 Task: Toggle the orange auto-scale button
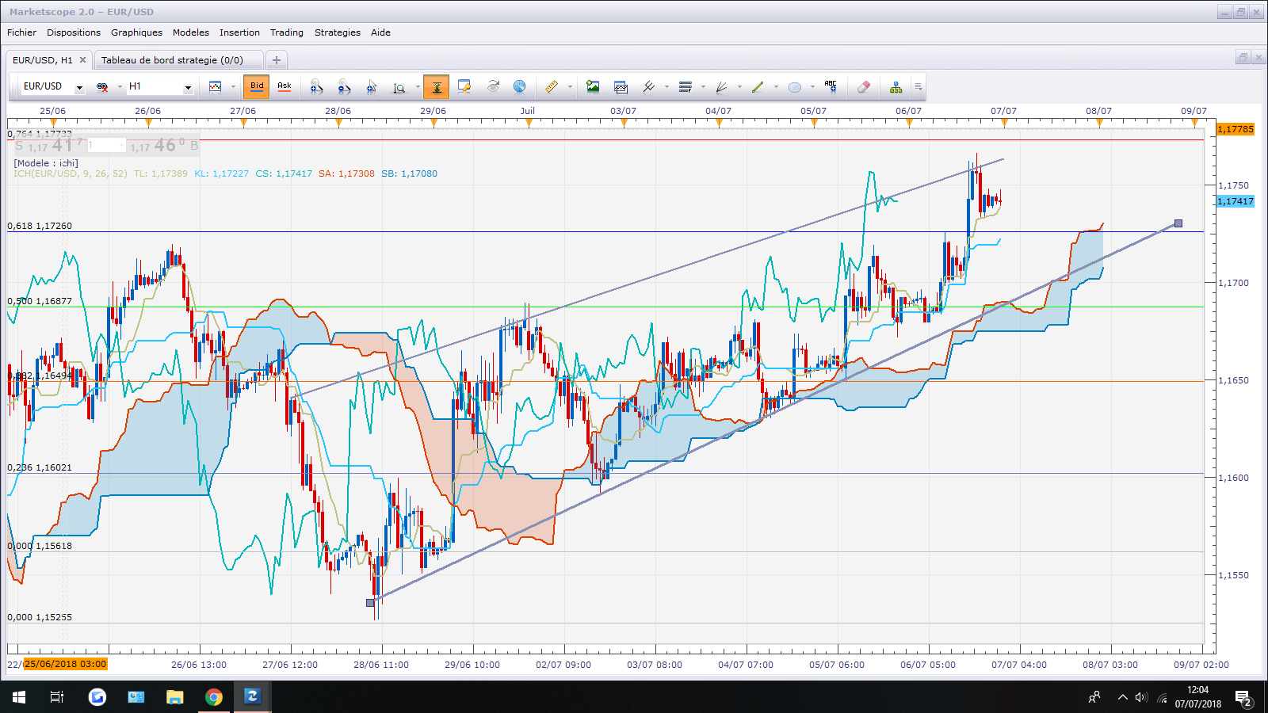click(x=436, y=87)
